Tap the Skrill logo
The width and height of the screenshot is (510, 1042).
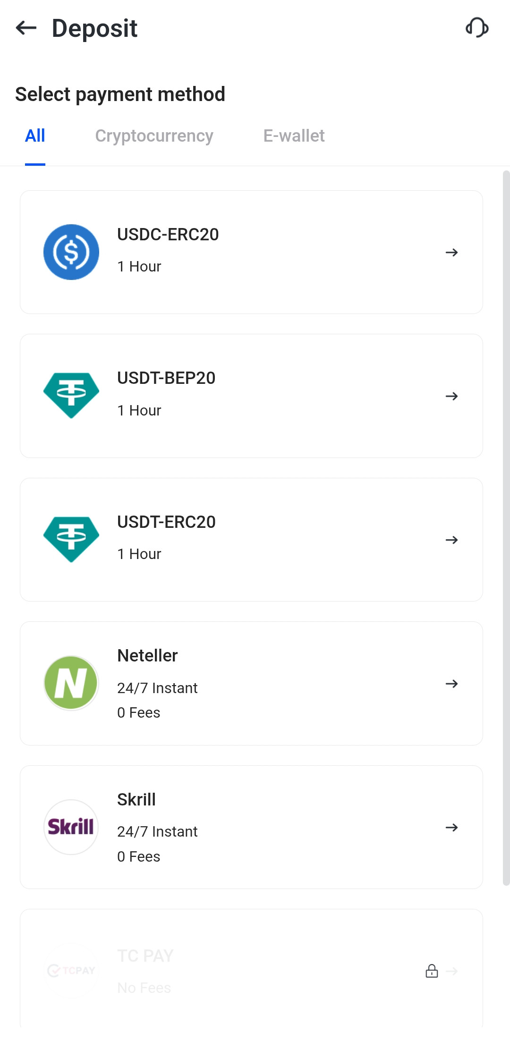click(x=71, y=827)
